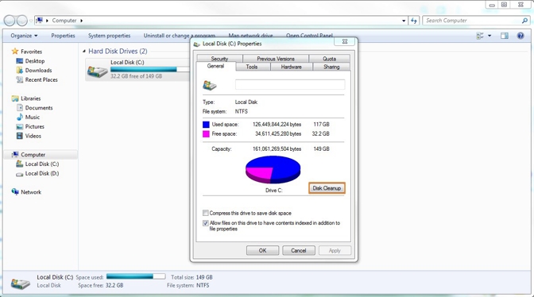Click the Local Disk (C:) drive icon in file list
Image resolution: width=534 pixels, height=297 pixels.
point(97,71)
